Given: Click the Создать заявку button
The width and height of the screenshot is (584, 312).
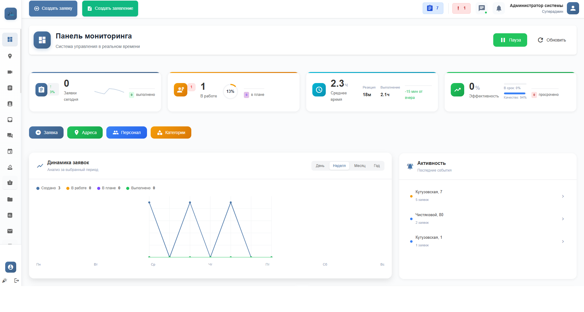Looking at the screenshot, I should coord(53,9).
